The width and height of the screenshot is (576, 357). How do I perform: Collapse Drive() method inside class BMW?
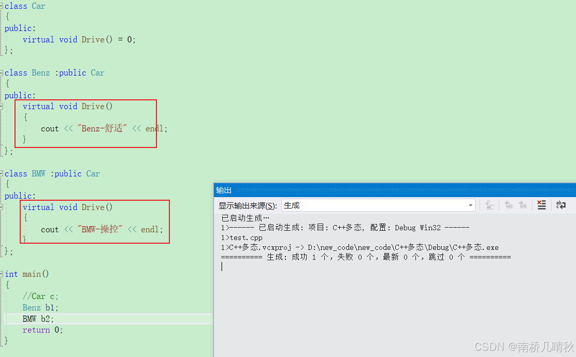[x=2, y=207]
